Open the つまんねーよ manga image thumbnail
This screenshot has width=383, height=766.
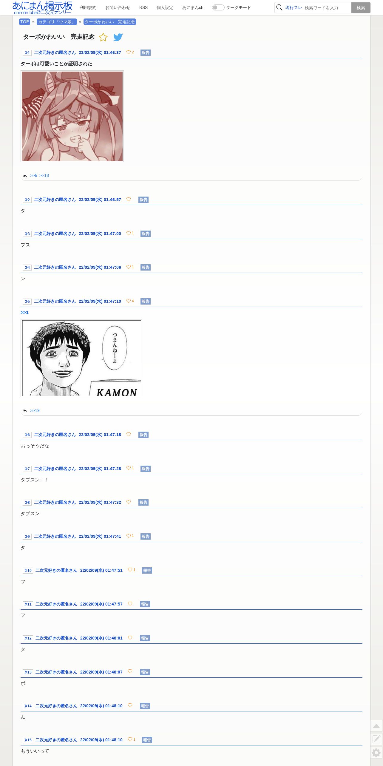click(x=81, y=358)
